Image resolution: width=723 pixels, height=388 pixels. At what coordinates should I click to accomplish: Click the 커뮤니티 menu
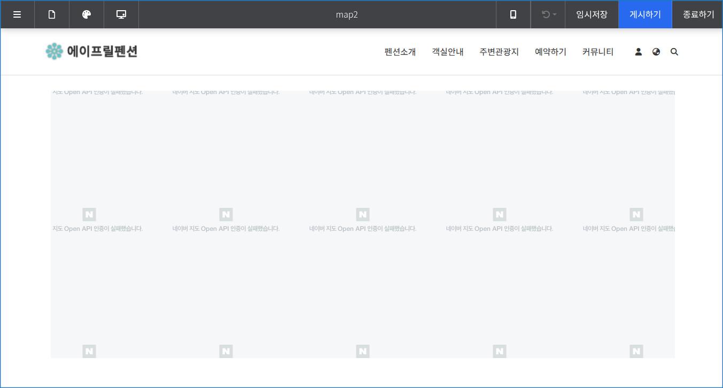pos(598,52)
